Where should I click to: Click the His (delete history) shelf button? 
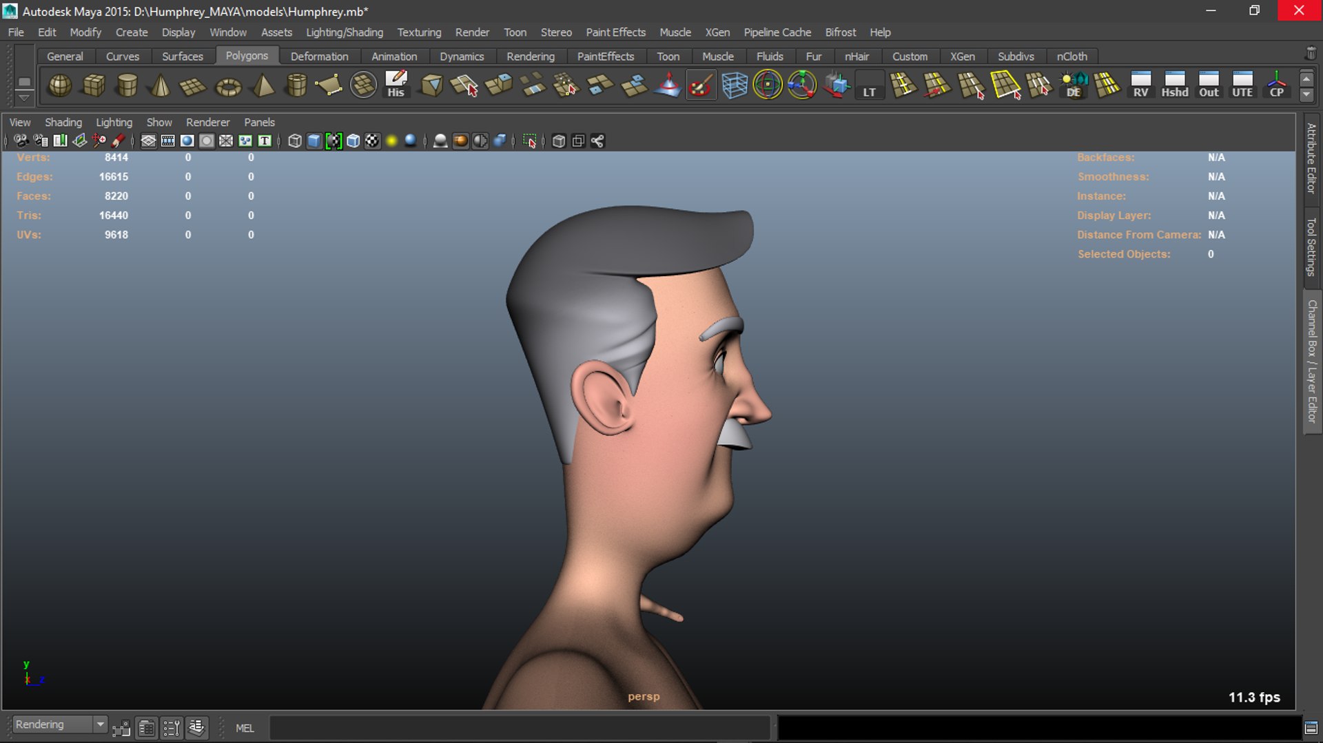(396, 85)
